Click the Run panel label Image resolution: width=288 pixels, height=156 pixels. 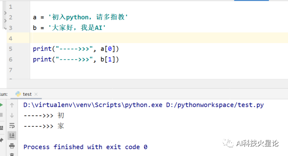pyautogui.click(x=4, y=94)
